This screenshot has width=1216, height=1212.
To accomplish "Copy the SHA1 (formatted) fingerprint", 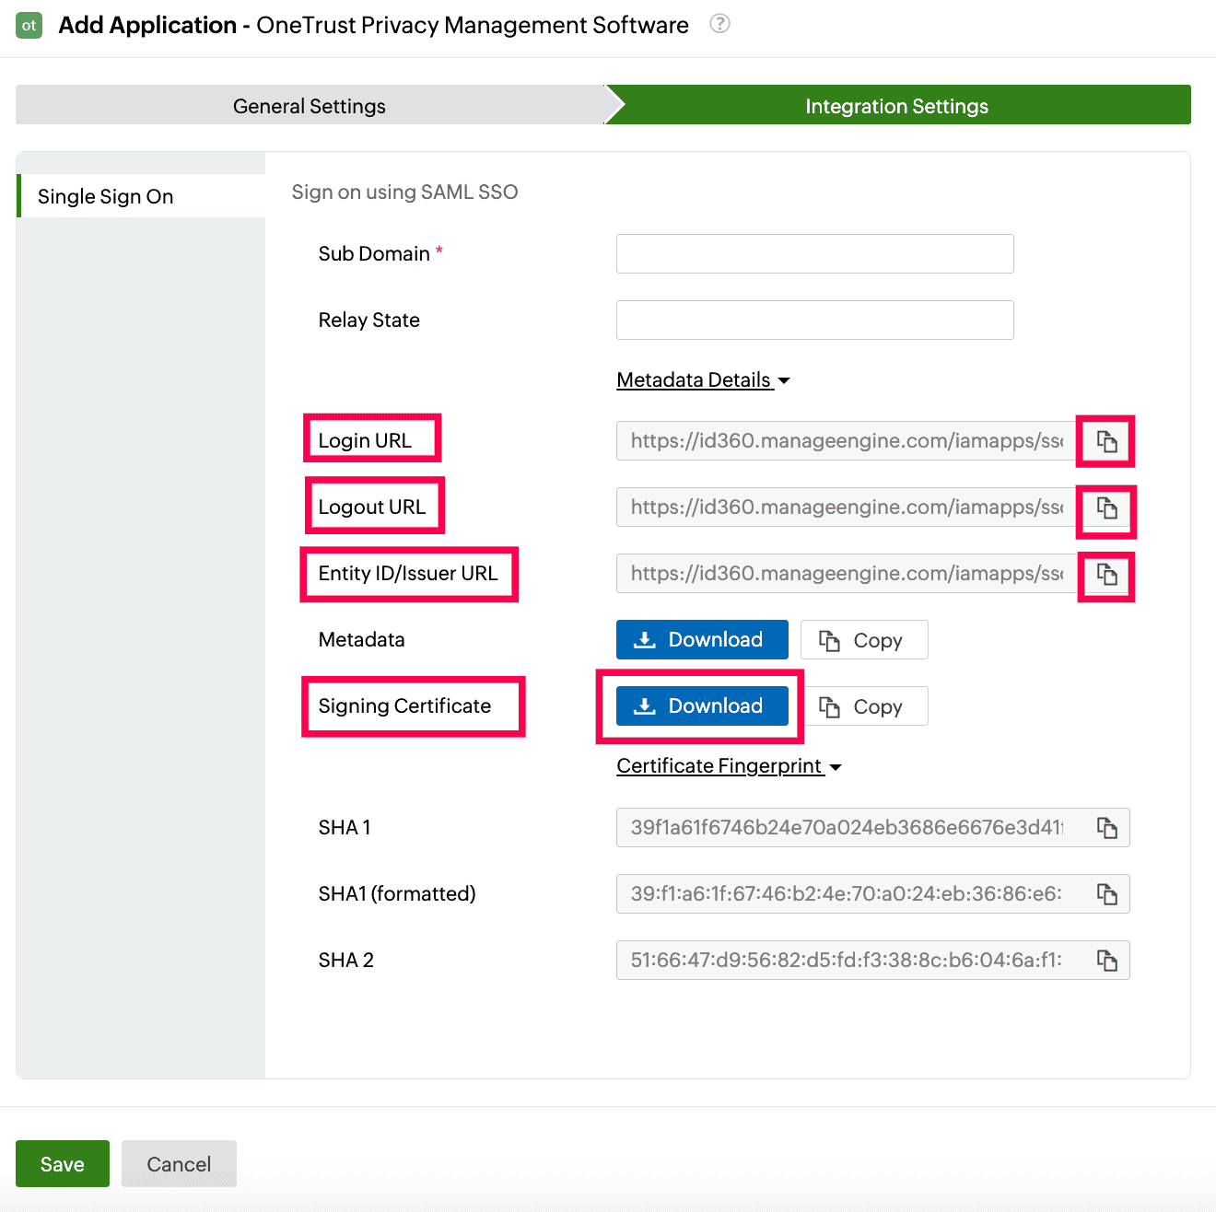I will tap(1106, 894).
